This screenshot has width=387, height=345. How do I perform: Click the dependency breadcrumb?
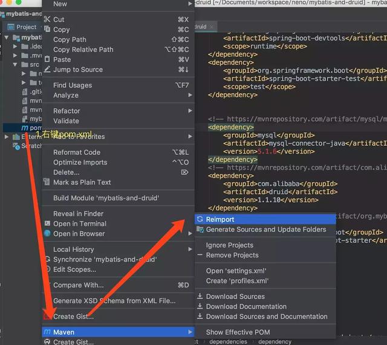tap(275, 341)
